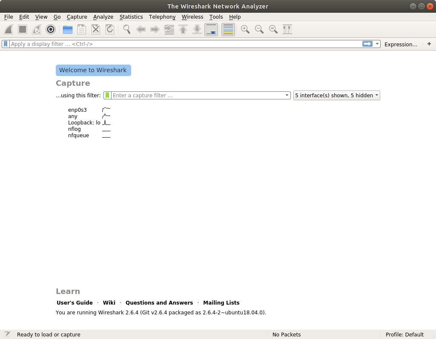Click the stop capture square icon
This screenshot has height=339, width=436.
click(23, 29)
